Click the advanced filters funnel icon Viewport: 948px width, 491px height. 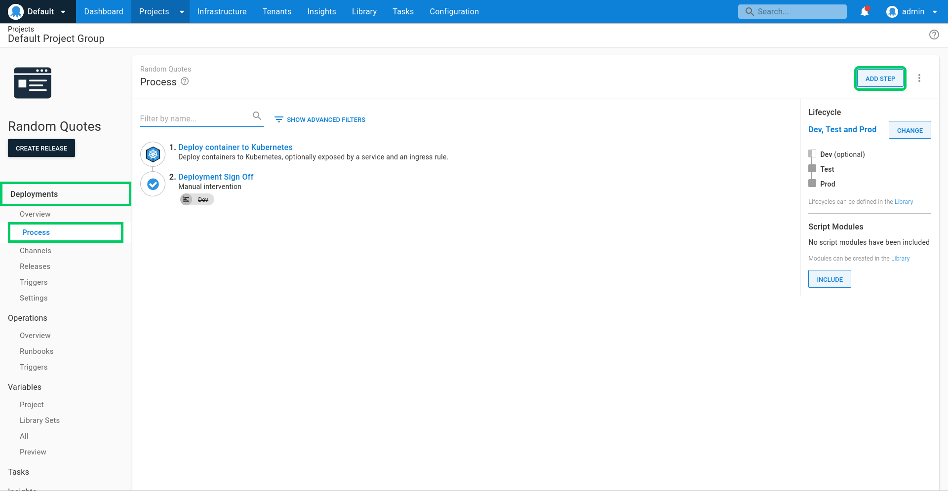click(x=279, y=119)
